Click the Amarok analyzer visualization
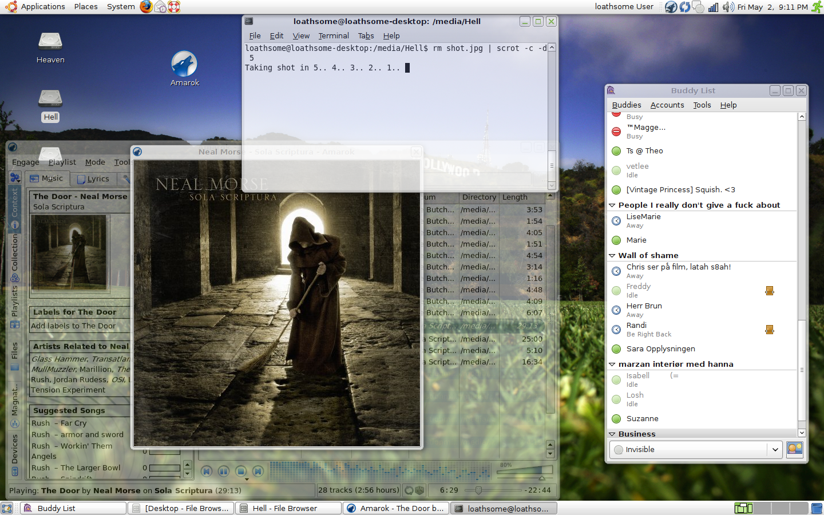The height and width of the screenshot is (515, 824). click(380, 470)
